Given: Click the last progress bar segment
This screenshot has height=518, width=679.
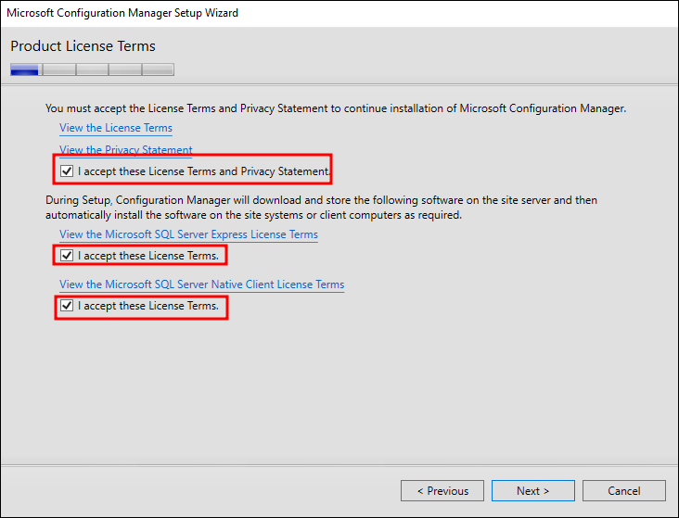Looking at the screenshot, I should click(x=158, y=69).
